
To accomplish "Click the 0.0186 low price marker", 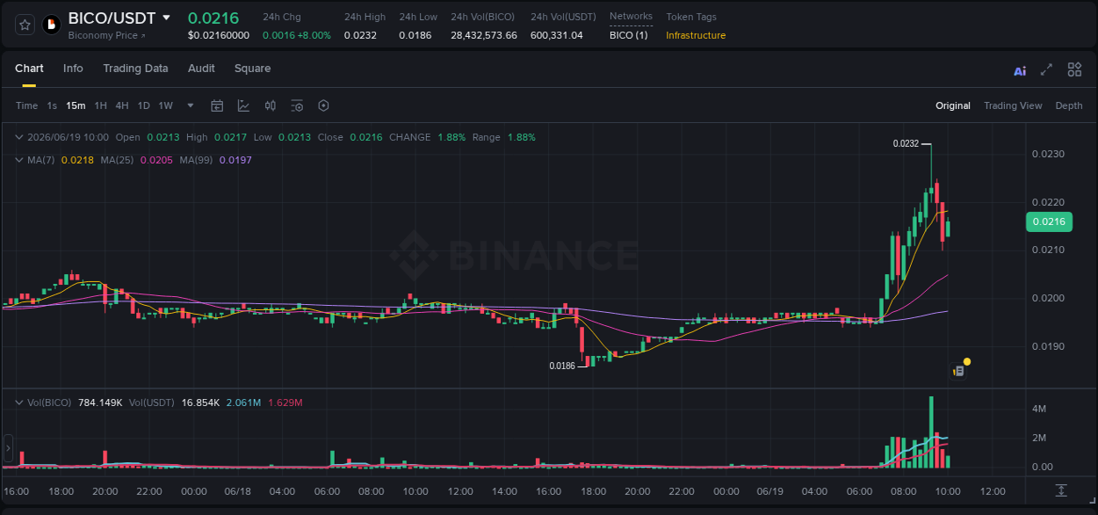I will (562, 366).
